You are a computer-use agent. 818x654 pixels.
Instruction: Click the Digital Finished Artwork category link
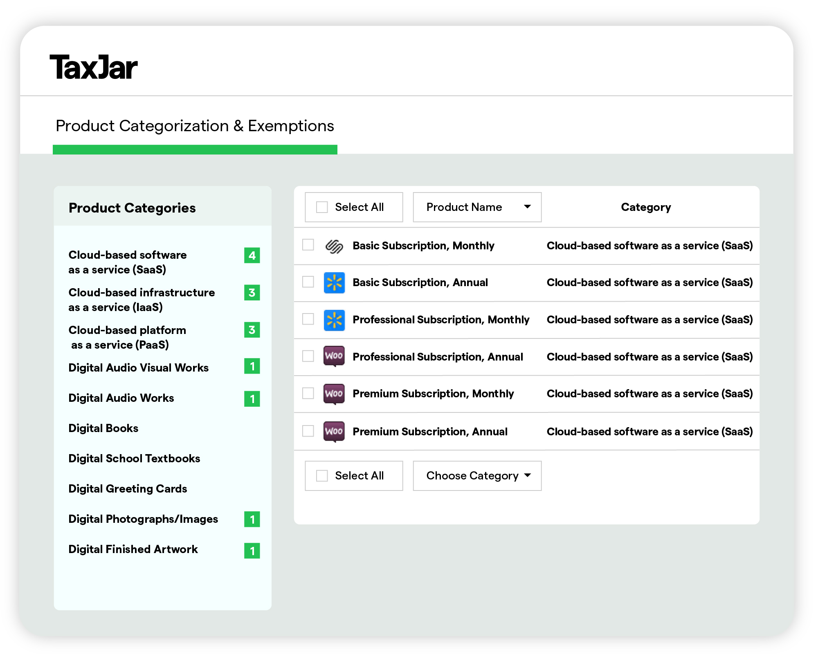coord(133,549)
